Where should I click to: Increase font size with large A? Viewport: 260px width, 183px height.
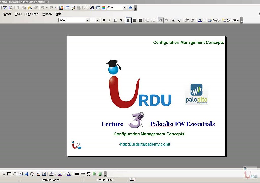click(173, 20)
